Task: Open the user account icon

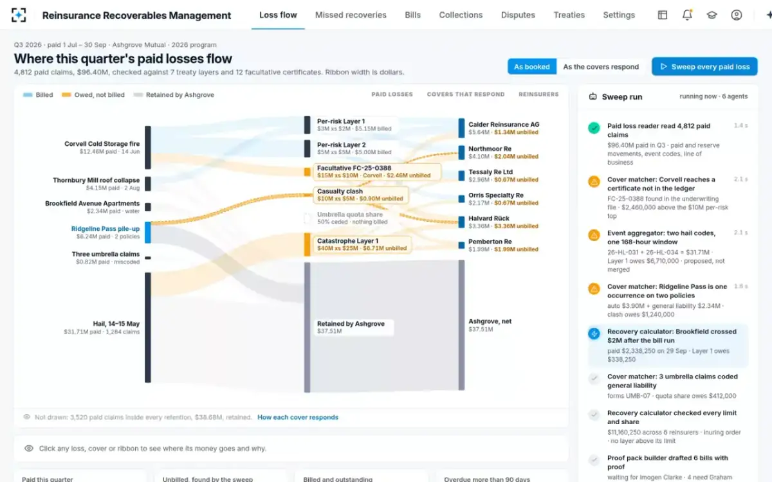Action: click(x=737, y=15)
